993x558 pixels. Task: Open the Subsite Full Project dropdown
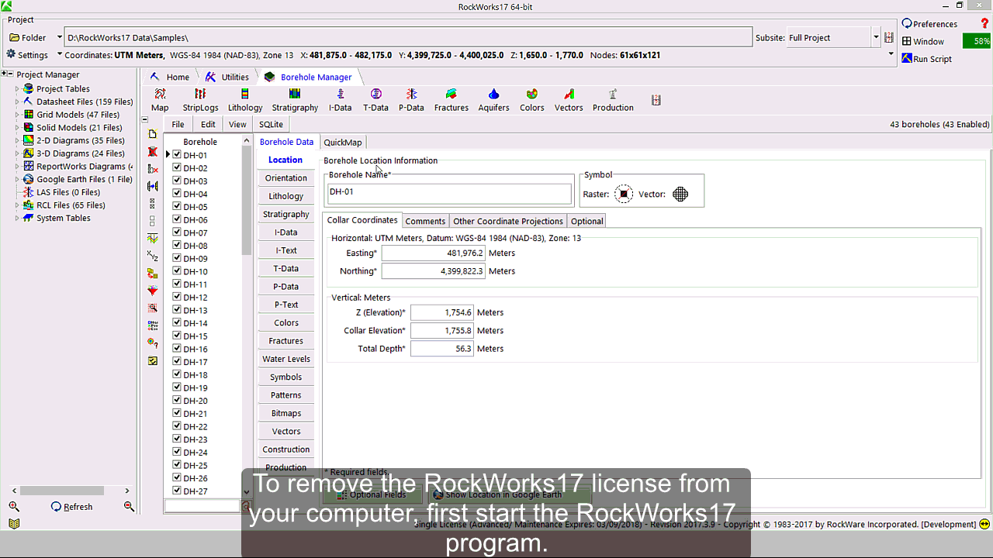[x=876, y=37]
